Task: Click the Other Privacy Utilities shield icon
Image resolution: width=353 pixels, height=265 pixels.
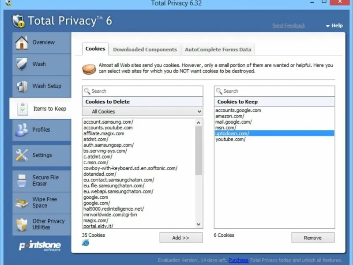Action: click(x=22, y=224)
